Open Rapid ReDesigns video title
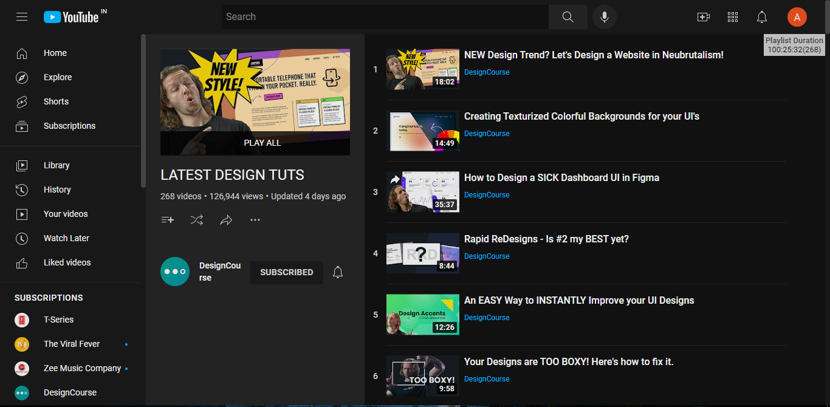This screenshot has width=830, height=407. point(546,239)
